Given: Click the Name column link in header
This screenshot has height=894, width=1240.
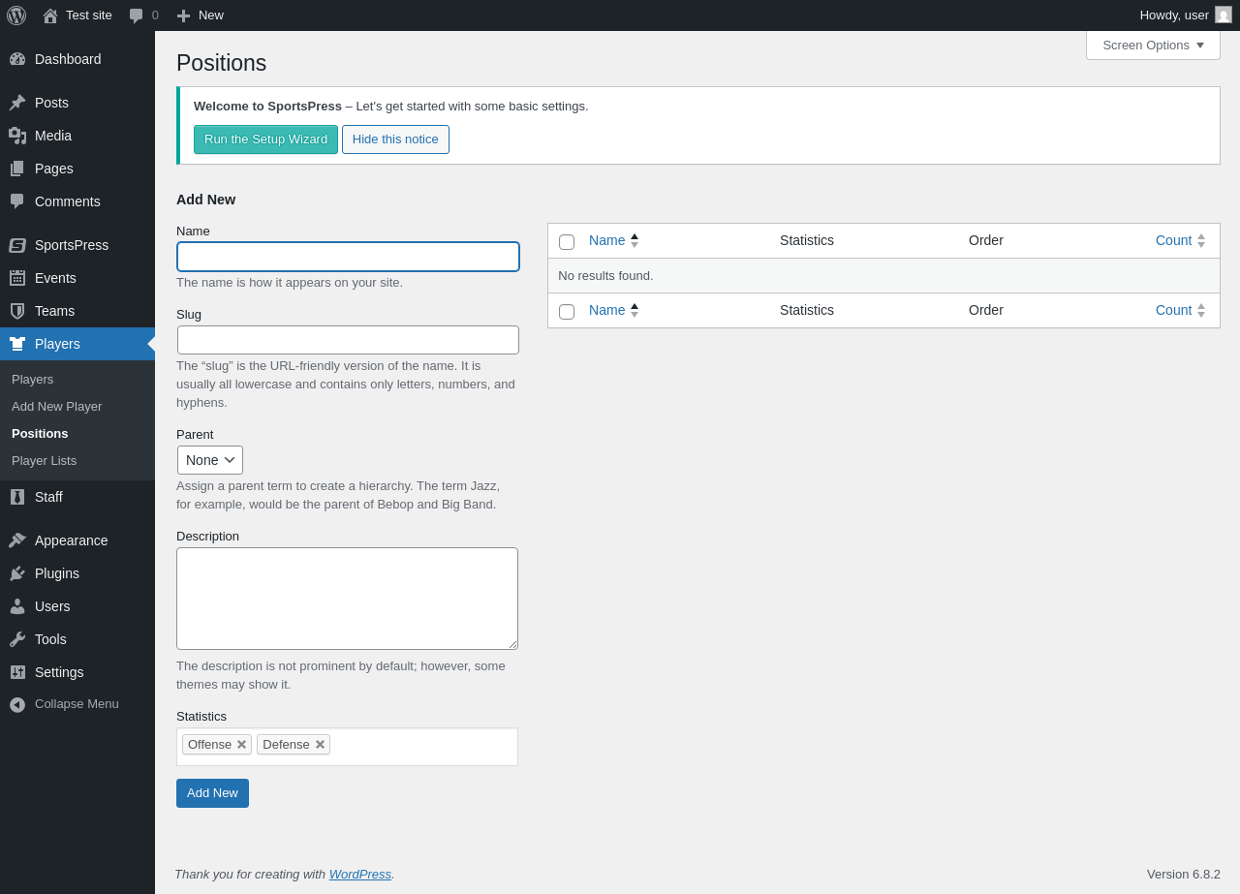Looking at the screenshot, I should pyautogui.click(x=607, y=240).
